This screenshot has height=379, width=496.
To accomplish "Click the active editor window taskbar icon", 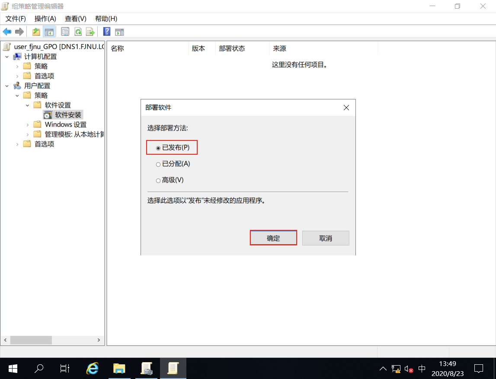I will (173, 369).
